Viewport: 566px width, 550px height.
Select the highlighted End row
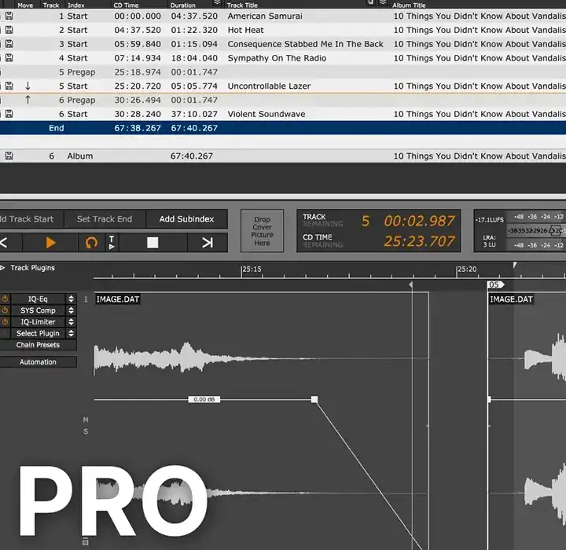[x=283, y=128]
